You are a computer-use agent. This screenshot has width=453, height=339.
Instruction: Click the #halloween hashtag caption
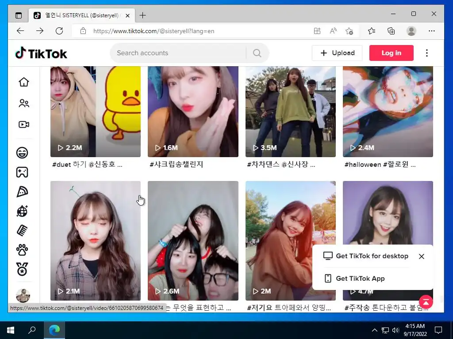(380, 165)
